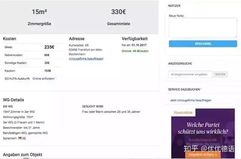241x159 pixels.
Task: Focus the Neue Notiz text area
Action: (x=203, y=28)
